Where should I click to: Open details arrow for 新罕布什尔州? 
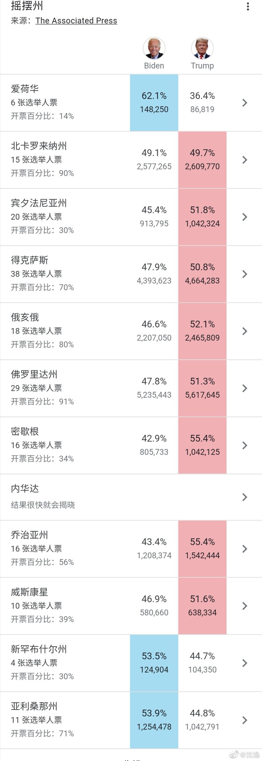click(x=245, y=663)
